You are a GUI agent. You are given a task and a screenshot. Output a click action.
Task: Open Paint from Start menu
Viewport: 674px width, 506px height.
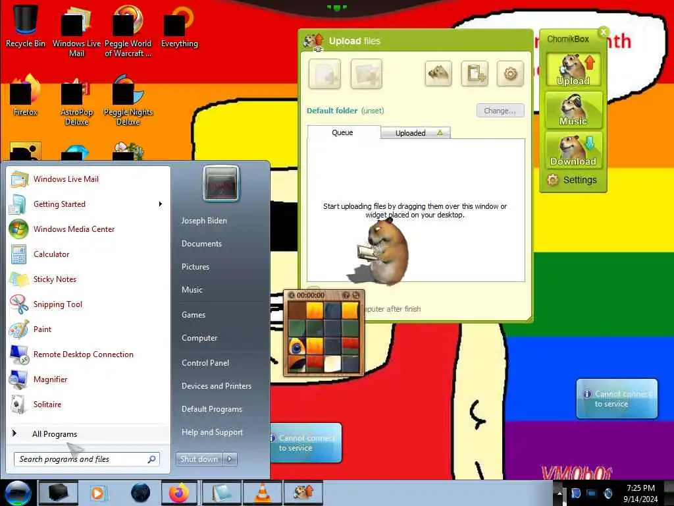88,329
